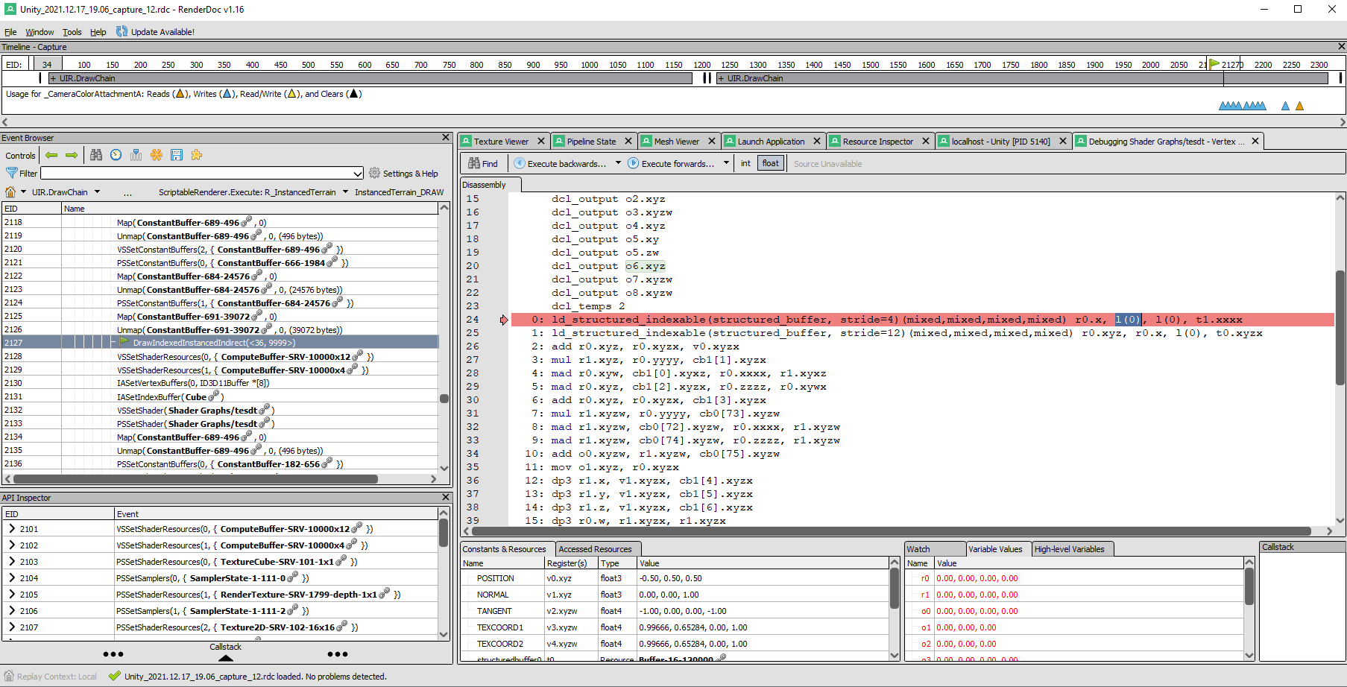Expand API event 2107 row
1347x687 pixels.
coord(12,627)
